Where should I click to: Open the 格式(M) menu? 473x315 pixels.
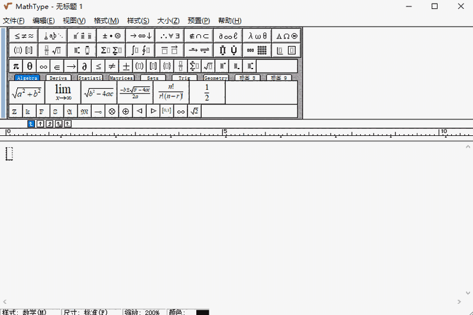(106, 21)
